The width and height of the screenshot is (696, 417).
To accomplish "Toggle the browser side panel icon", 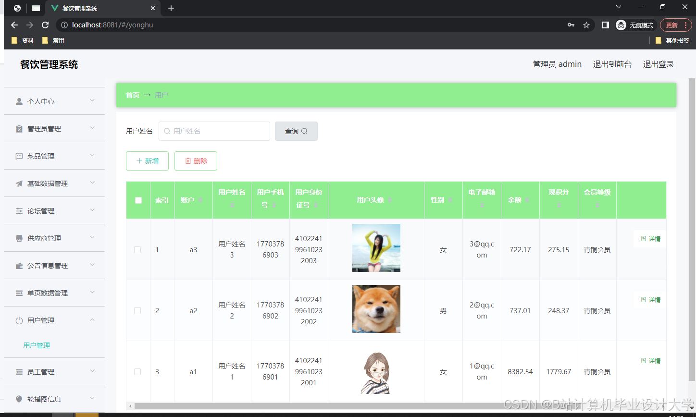I will pyautogui.click(x=606, y=25).
